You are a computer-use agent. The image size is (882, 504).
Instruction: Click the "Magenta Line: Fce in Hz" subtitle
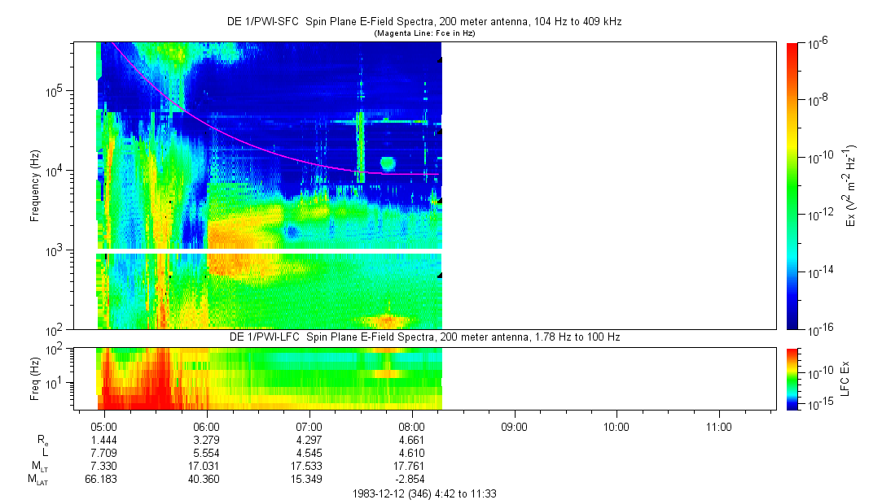pos(423,33)
